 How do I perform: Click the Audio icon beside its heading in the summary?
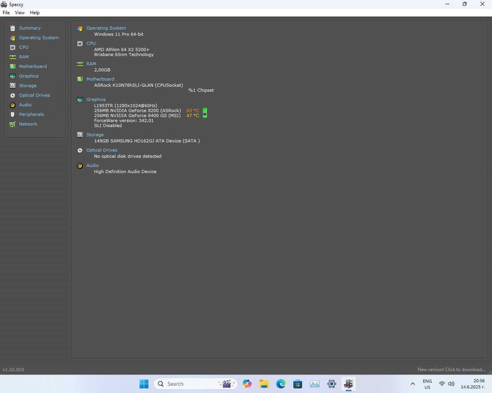click(x=80, y=166)
